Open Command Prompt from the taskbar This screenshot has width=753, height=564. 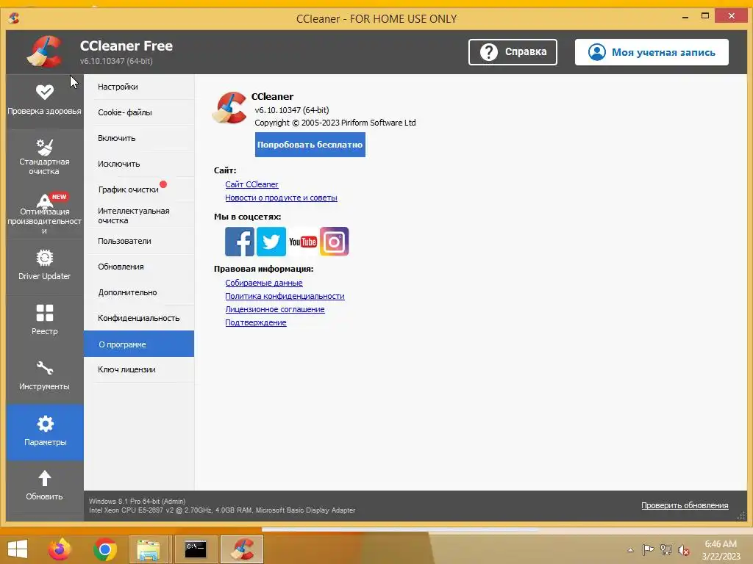[x=196, y=549]
